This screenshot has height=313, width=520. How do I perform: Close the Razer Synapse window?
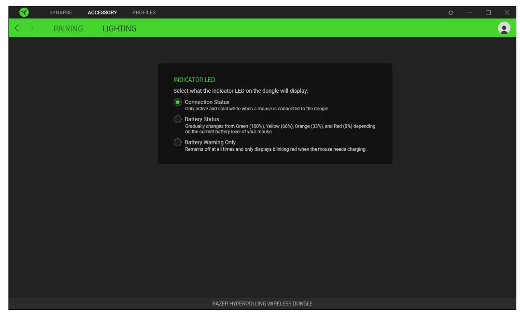point(507,13)
